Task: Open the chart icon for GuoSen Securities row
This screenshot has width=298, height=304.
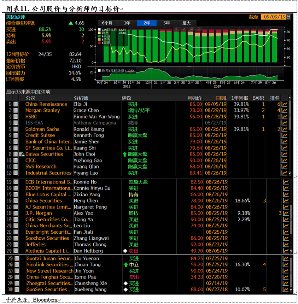Action: pos(286,290)
